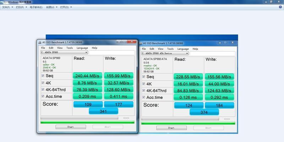Click the photo viewer title bar icon
This screenshot has width=284, height=142.
click(x=2, y=2)
